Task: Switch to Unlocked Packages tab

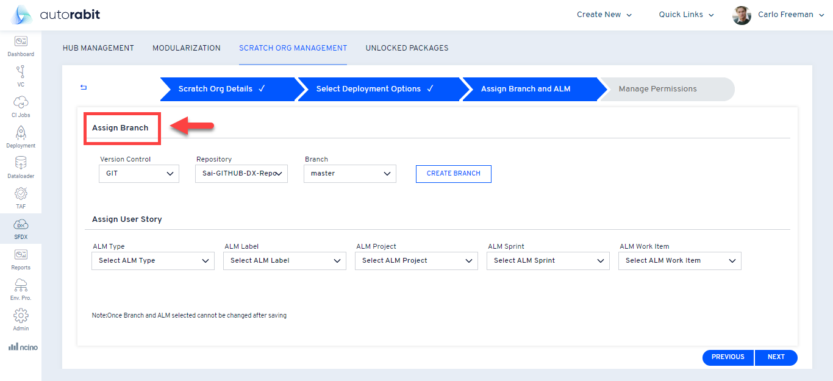Action: click(407, 48)
